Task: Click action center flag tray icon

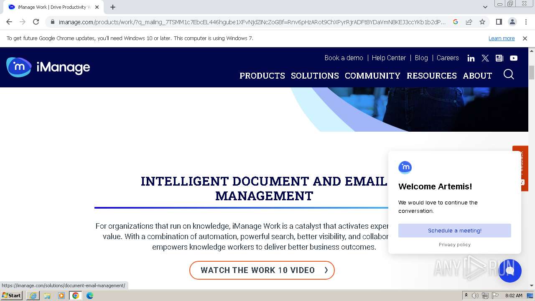Action: (495, 296)
